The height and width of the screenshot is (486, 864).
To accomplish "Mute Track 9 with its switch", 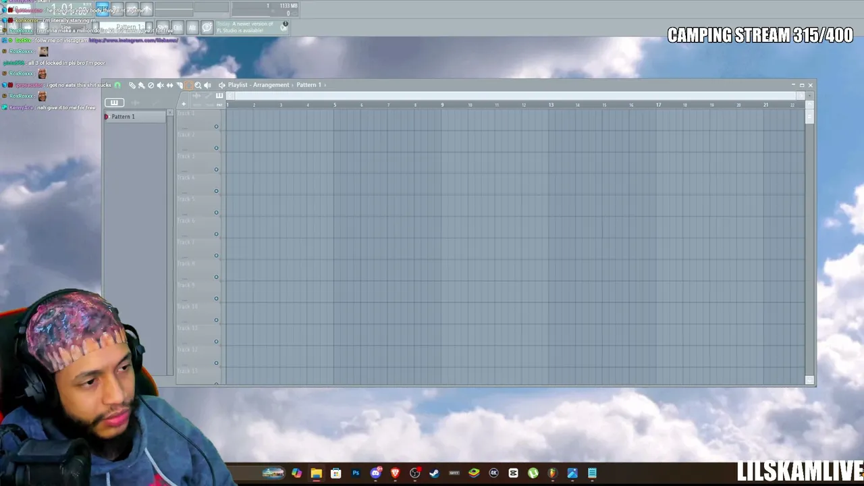I will pos(217,298).
